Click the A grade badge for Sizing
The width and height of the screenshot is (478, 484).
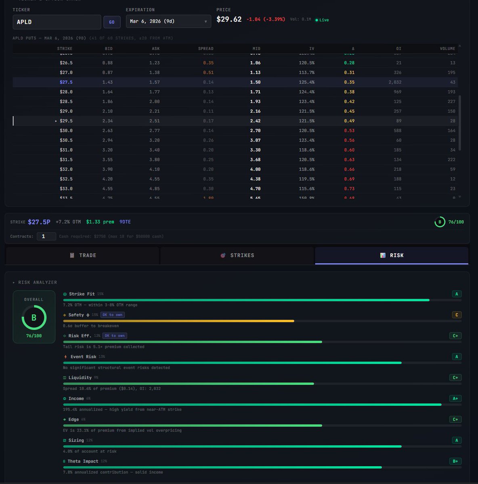pyautogui.click(x=457, y=440)
